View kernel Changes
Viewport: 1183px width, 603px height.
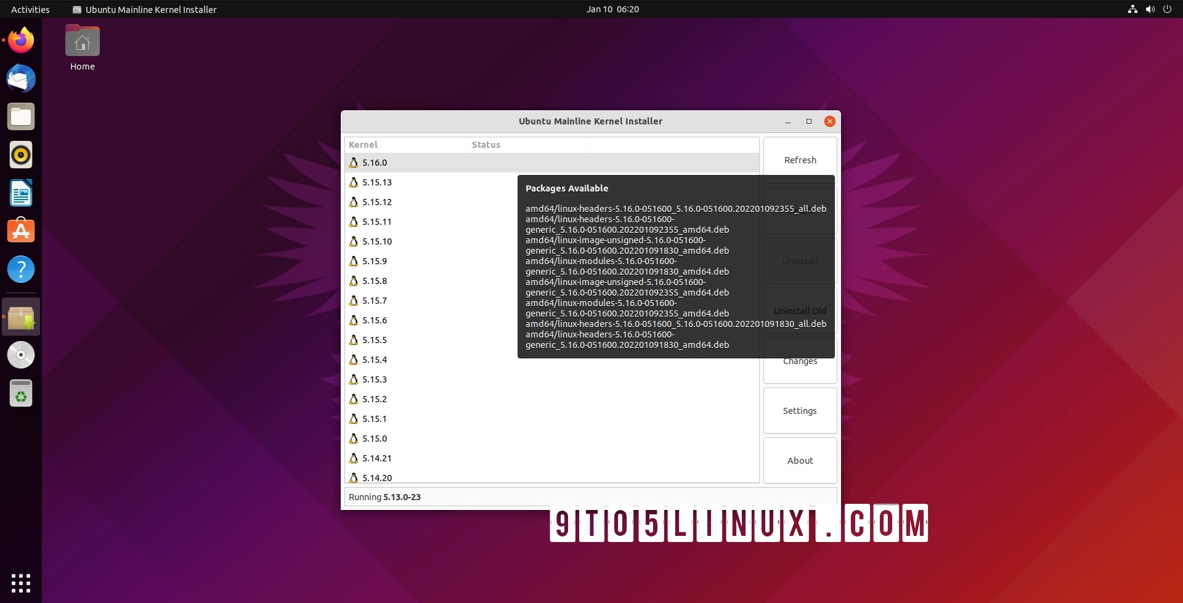(x=800, y=361)
